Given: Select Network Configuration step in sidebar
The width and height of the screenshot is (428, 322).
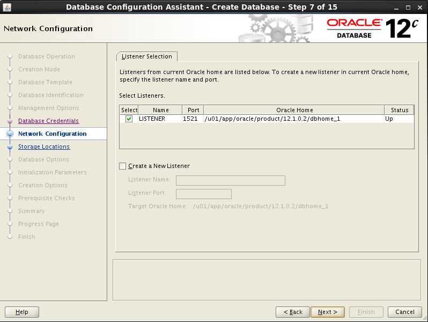Looking at the screenshot, I should pyautogui.click(x=53, y=134).
